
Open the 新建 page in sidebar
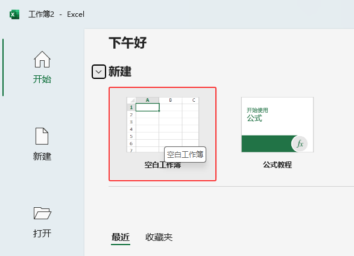[42, 145]
